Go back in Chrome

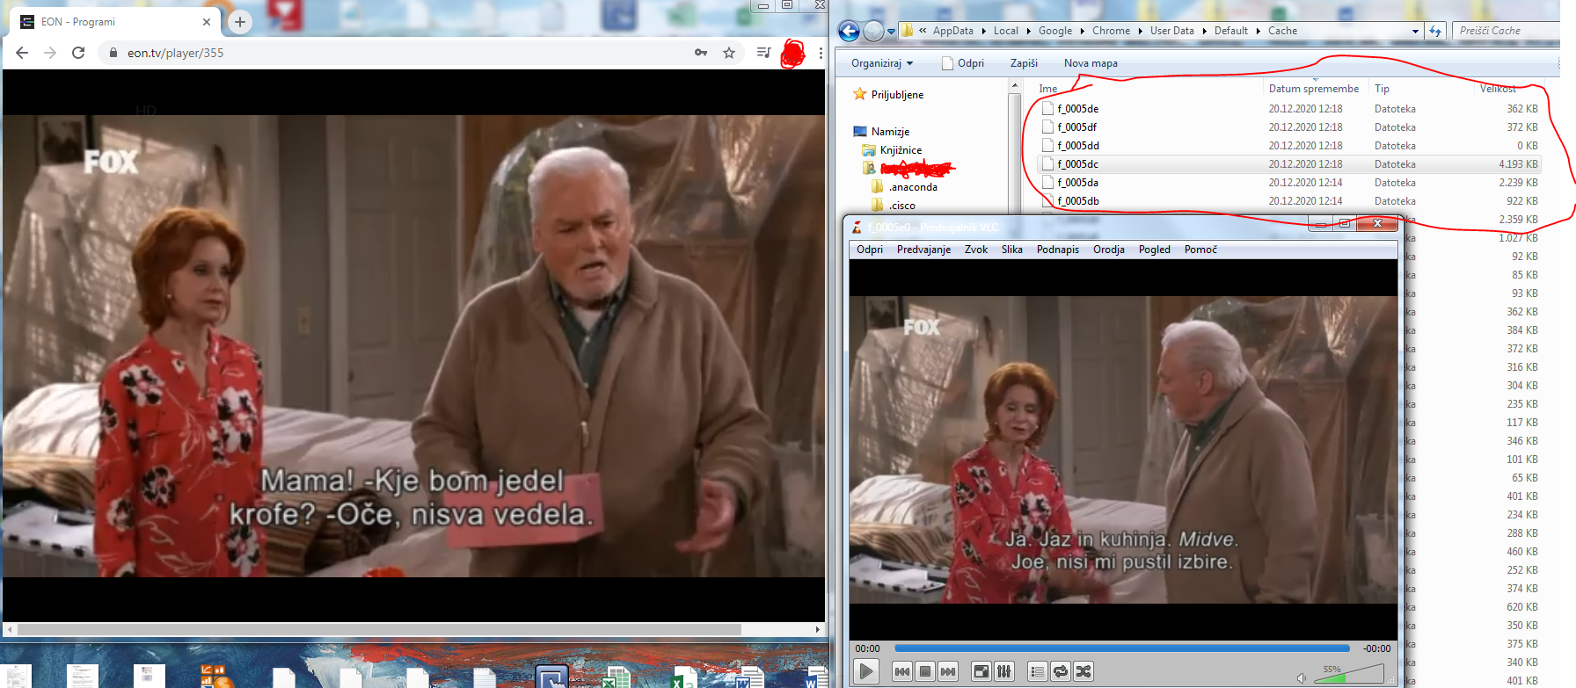pyautogui.click(x=22, y=53)
